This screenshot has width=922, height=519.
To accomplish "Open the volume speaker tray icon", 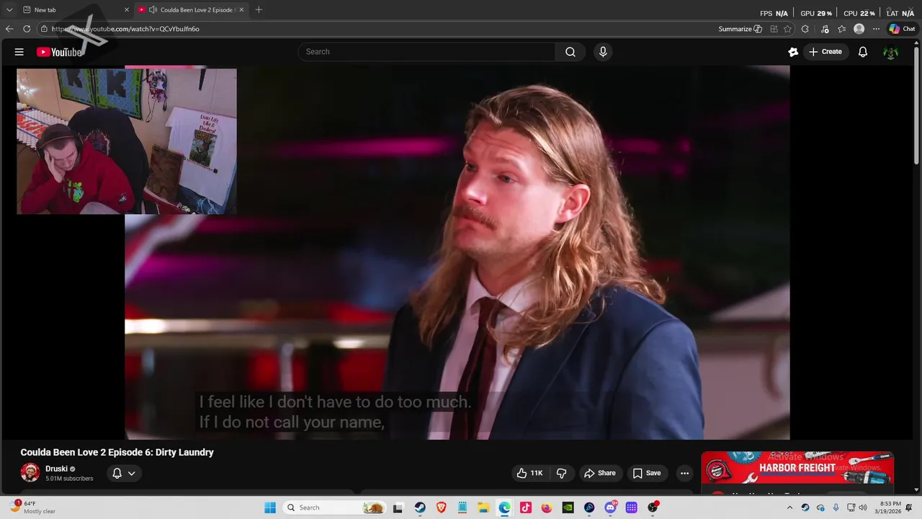I will pyautogui.click(x=863, y=507).
